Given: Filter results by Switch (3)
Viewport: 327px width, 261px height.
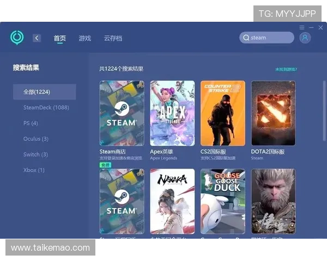Looking at the screenshot, I should click(x=35, y=154).
